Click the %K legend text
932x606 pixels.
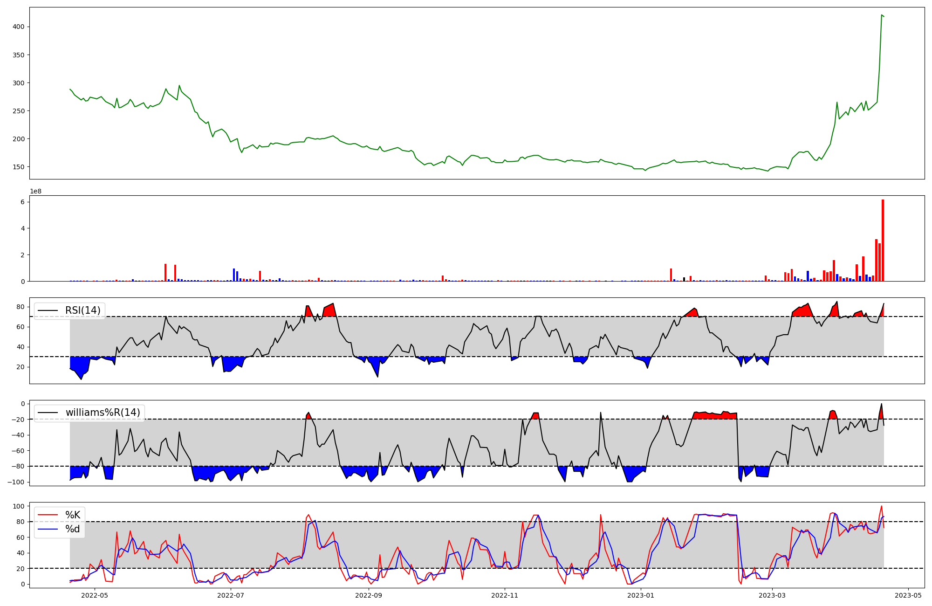pyautogui.click(x=73, y=515)
